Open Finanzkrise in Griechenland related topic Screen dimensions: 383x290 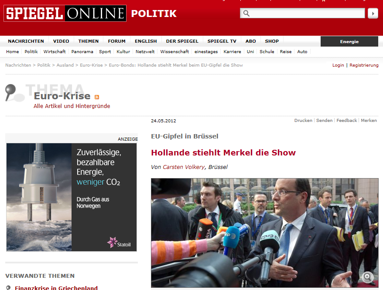[56, 287]
